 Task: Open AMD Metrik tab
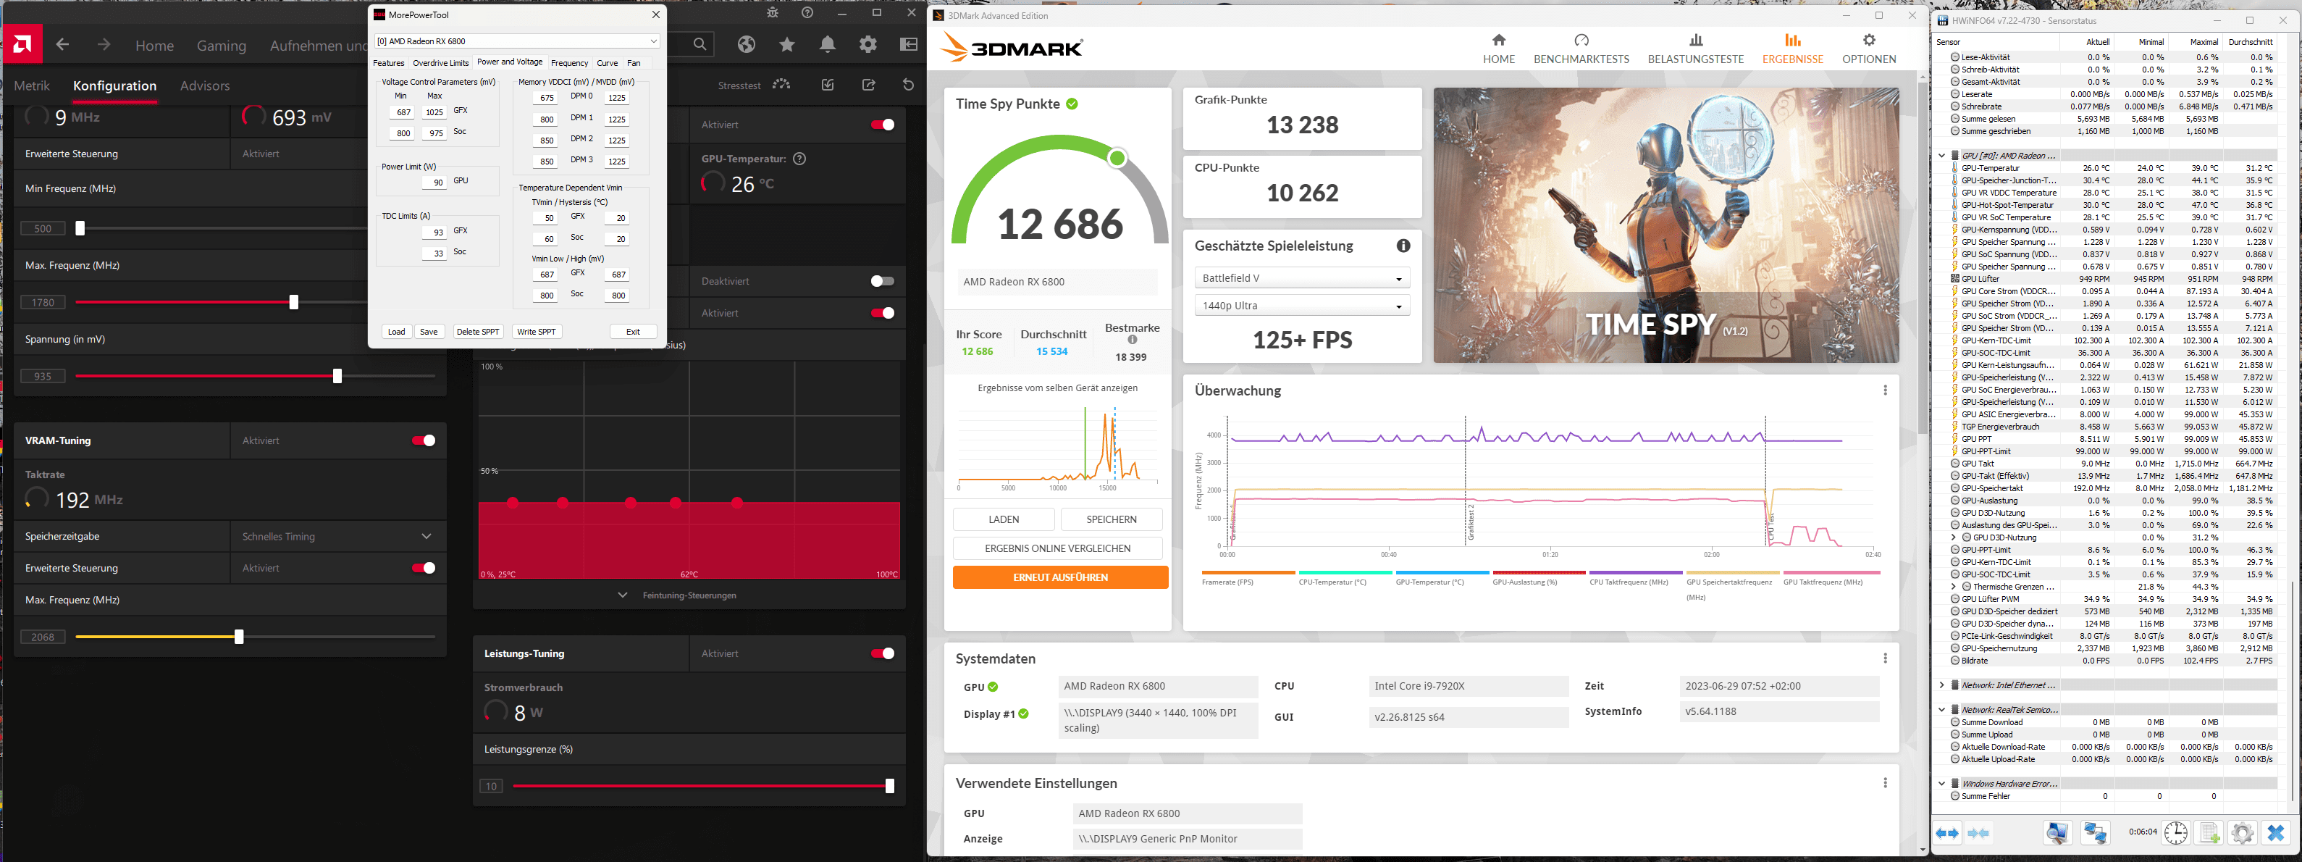click(x=32, y=86)
